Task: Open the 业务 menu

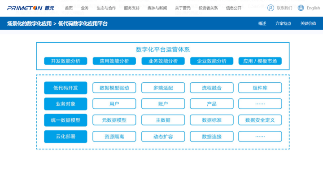Action: [x=85, y=8]
